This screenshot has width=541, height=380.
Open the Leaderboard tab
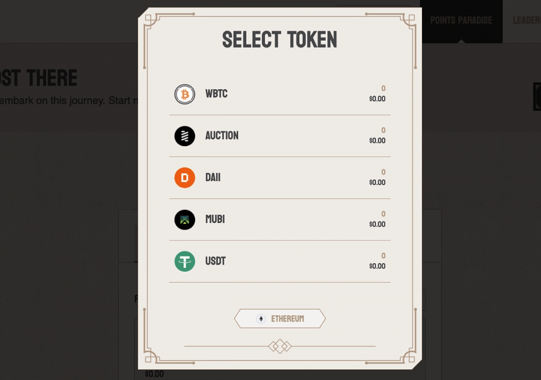[x=526, y=21]
